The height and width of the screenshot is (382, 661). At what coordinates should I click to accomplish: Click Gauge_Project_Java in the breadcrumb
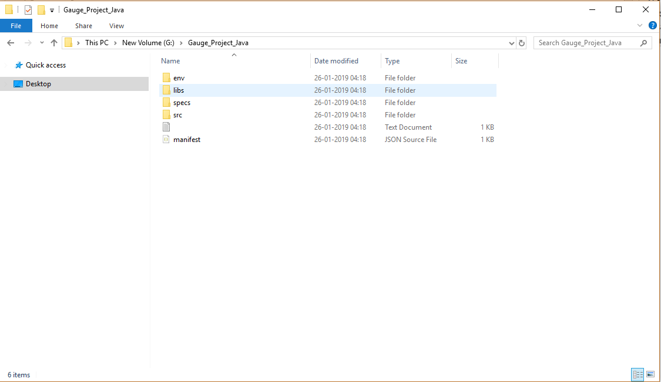(x=218, y=42)
